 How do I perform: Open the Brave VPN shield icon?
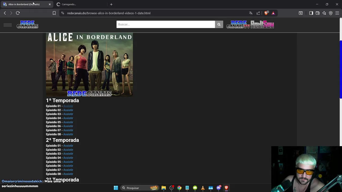(331, 13)
